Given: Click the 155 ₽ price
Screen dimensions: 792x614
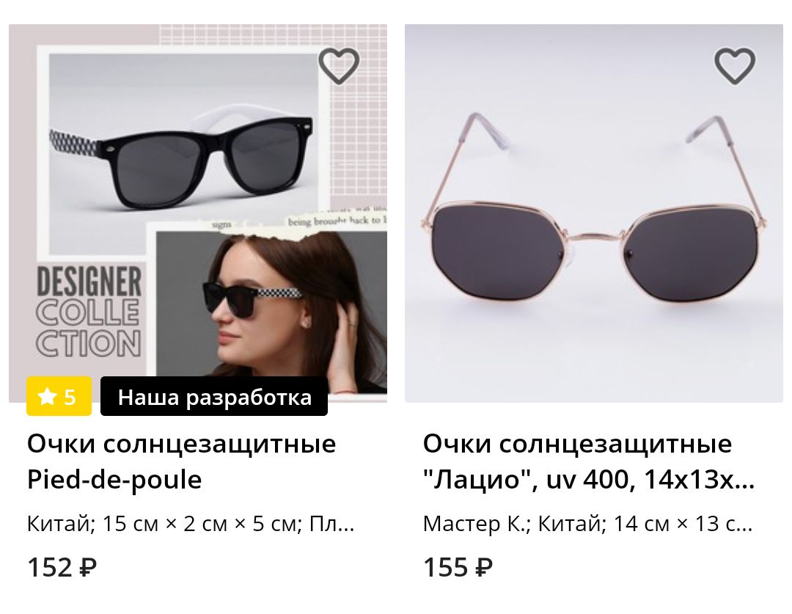Looking at the screenshot, I should [x=458, y=567].
